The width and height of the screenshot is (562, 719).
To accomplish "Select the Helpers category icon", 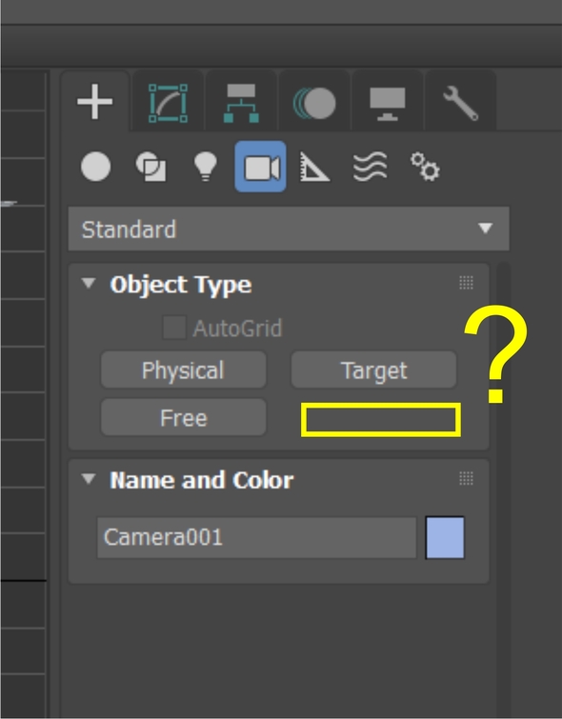I will pos(314,167).
